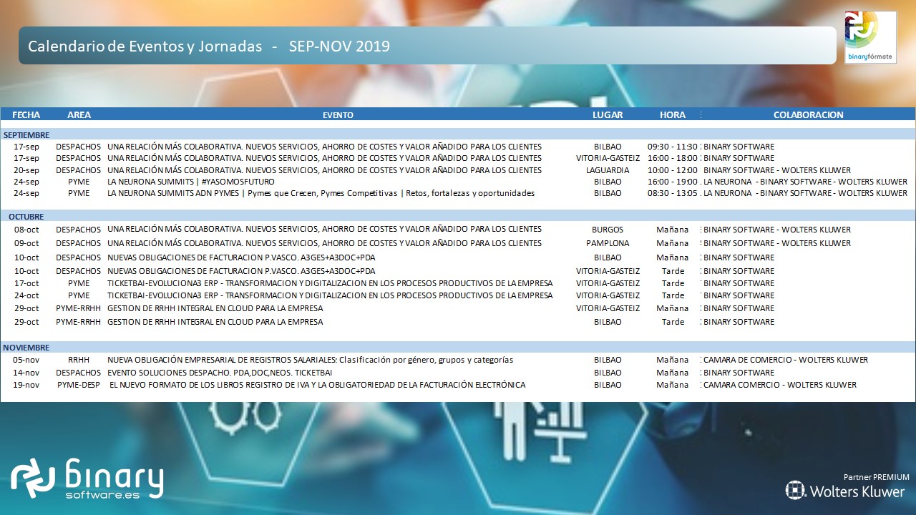Click the SEPTIEMBRE section heading
The width and height of the screenshot is (916, 515).
coord(26,134)
